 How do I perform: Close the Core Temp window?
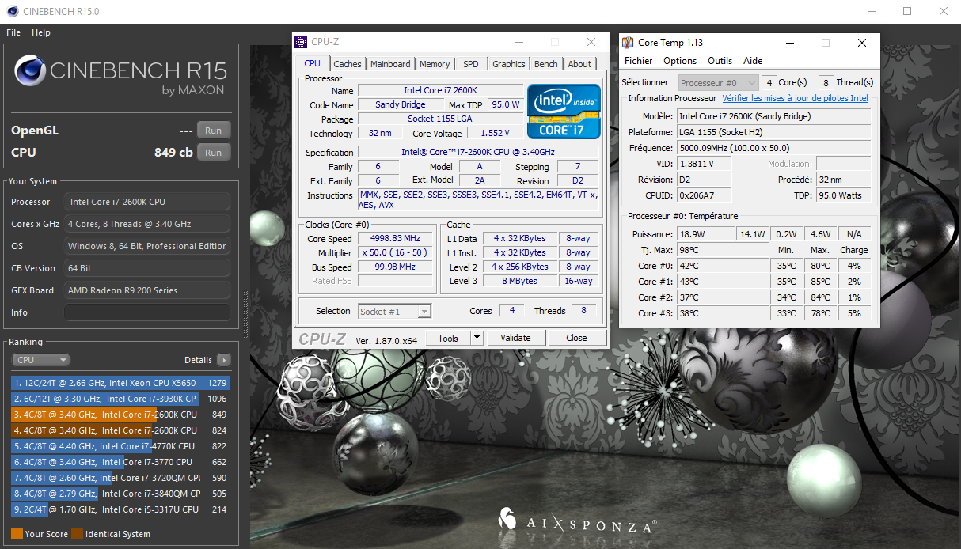click(861, 43)
